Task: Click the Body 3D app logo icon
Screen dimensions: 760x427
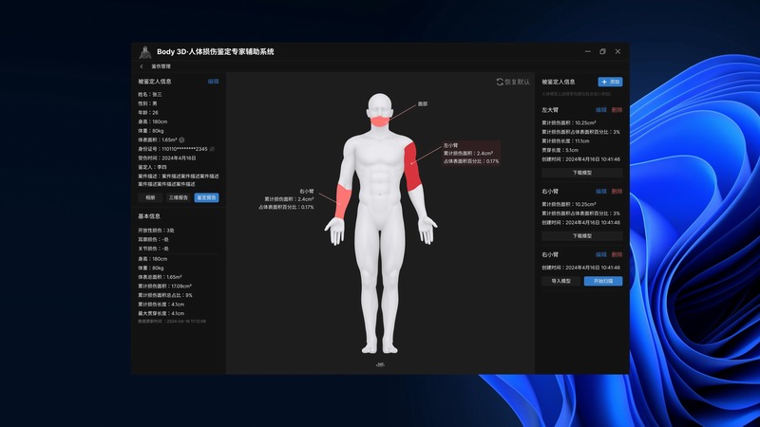Action: (146, 51)
